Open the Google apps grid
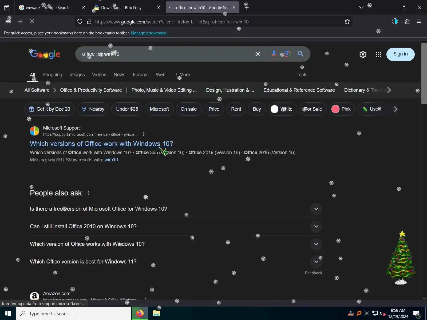The image size is (427, 320). pyautogui.click(x=378, y=54)
